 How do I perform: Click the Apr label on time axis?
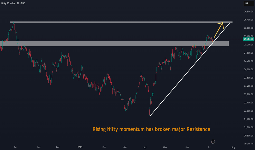[x=145, y=147]
